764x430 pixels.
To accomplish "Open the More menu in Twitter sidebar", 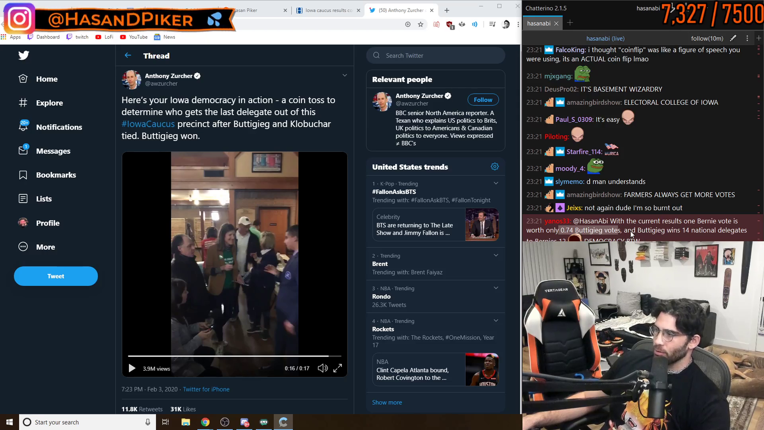I will 37,247.
